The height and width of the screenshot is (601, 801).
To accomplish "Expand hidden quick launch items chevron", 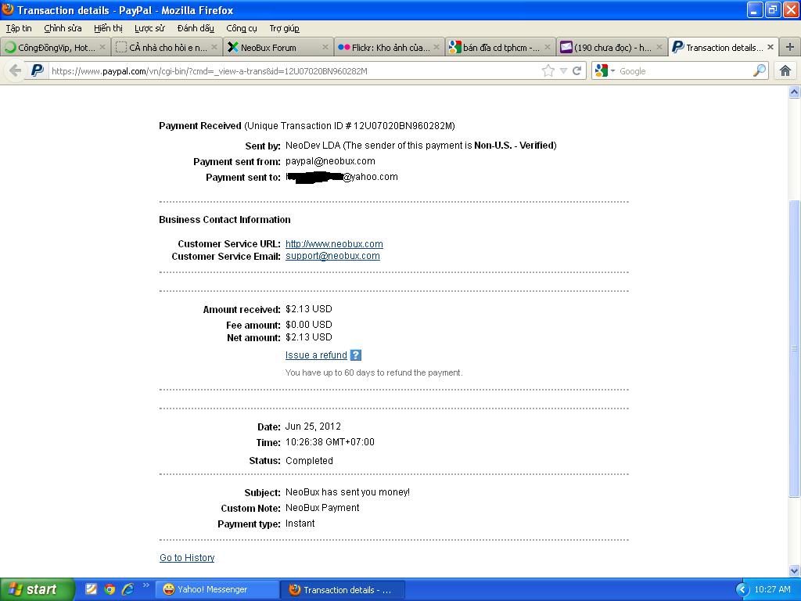I will [x=146, y=585].
